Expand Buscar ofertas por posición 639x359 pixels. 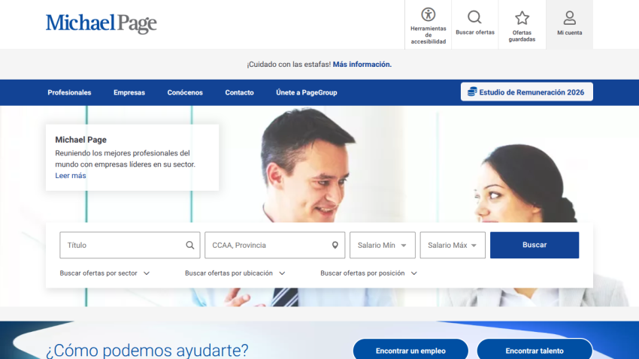tap(368, 273)
